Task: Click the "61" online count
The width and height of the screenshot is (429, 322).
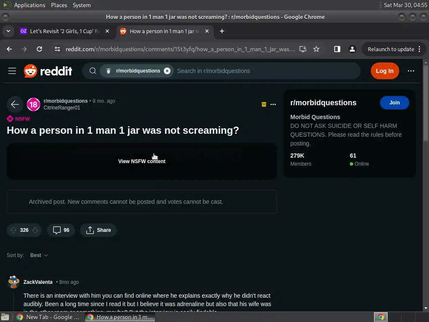Action: coord(353,156)
